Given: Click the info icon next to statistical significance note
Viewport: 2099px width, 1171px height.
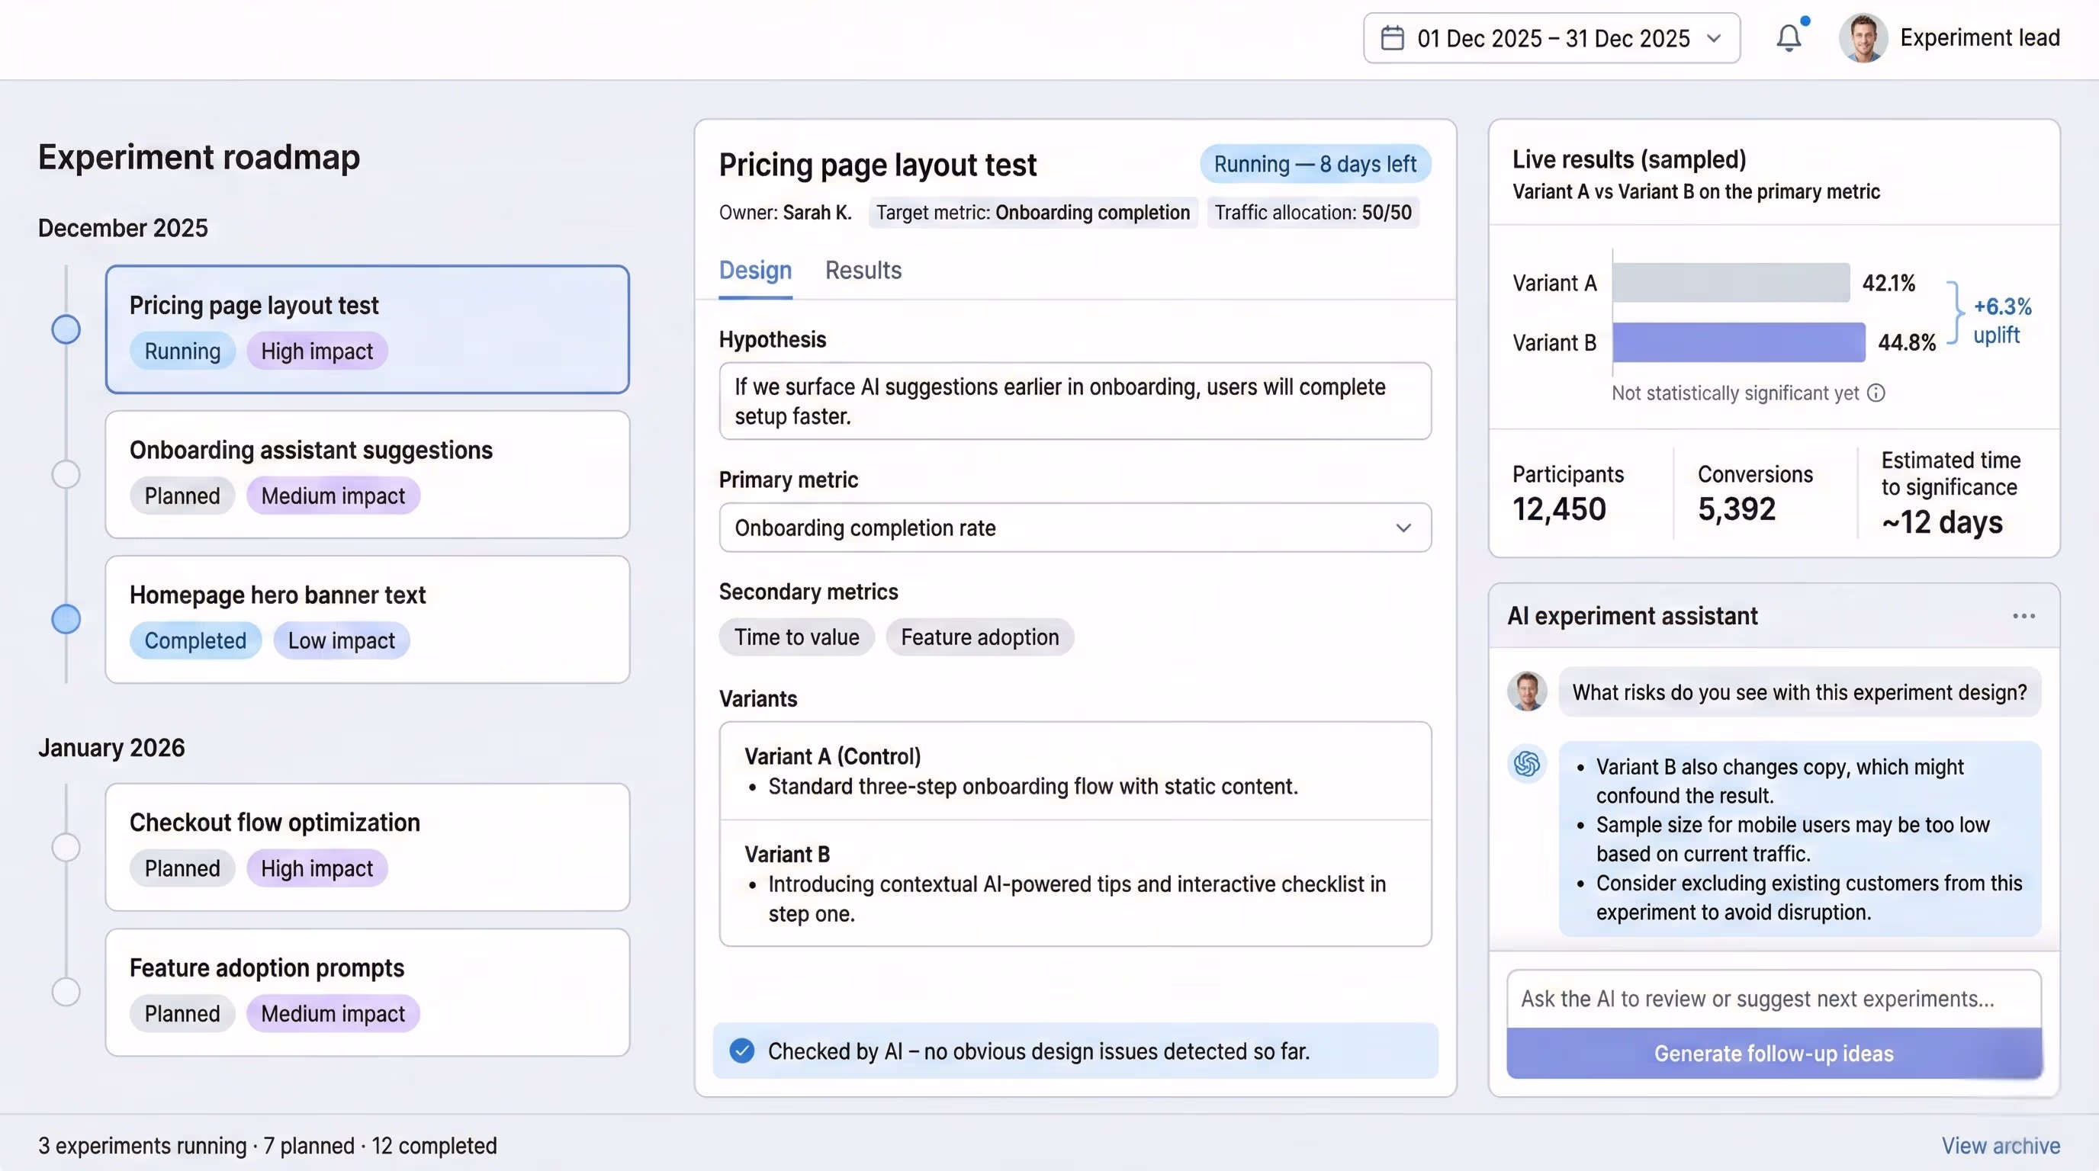Looking at the screenshot, I should click(1876, 393).
